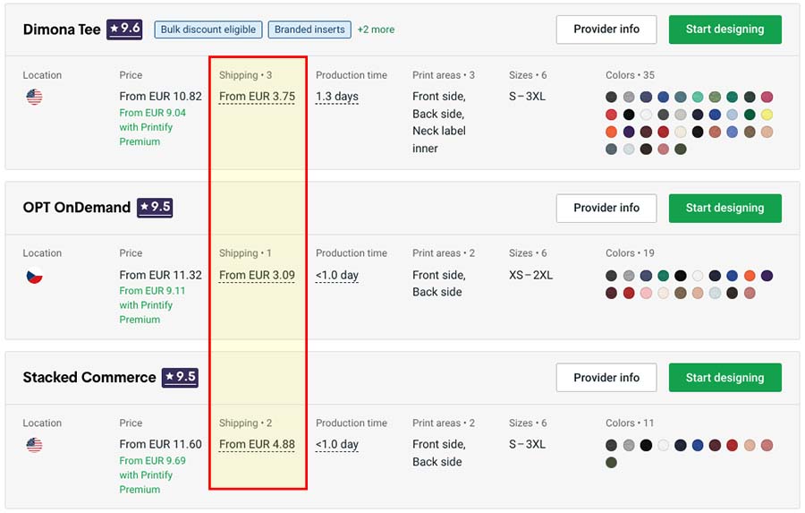Select the white swatch in Stacked Commerce colors

(x=664, y=445)
